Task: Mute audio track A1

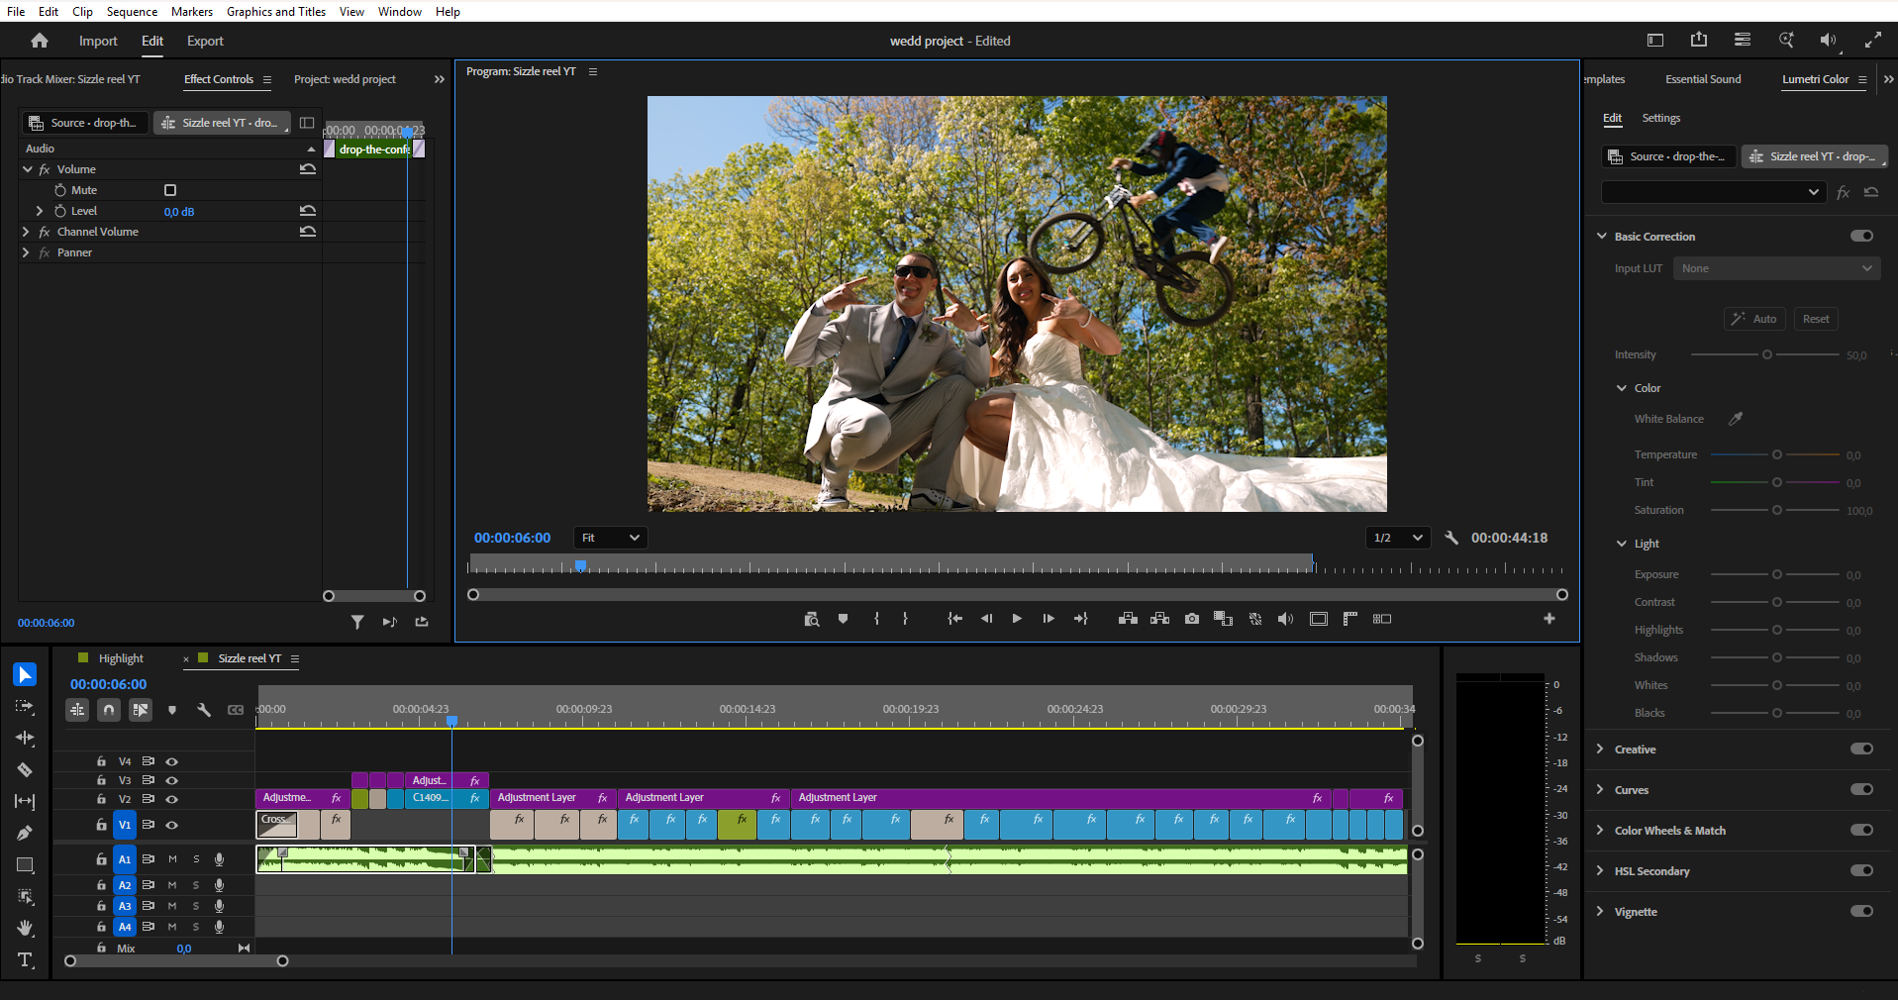Action: tap(172, 859)
